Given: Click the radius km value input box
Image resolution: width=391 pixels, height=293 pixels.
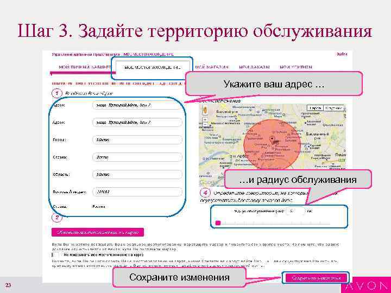Looking at the screenshot, I should coord(295,211).
